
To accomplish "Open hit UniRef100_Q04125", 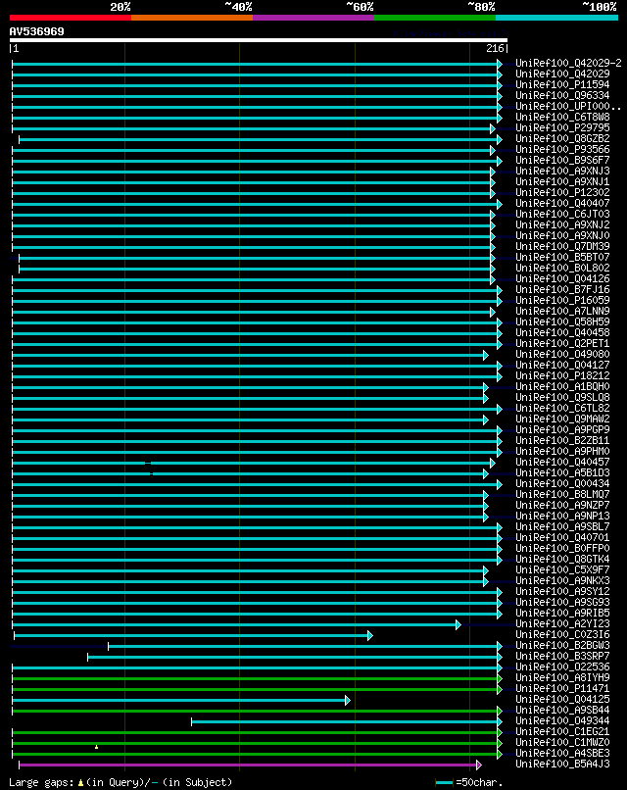I will pyautogui.click(x=562, y=699).
